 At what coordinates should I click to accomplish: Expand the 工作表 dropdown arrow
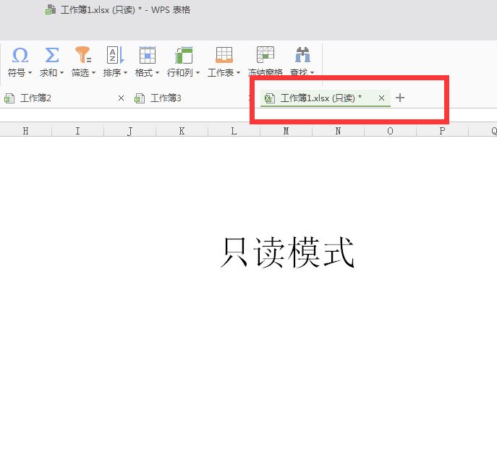click(x=238, y=73)
